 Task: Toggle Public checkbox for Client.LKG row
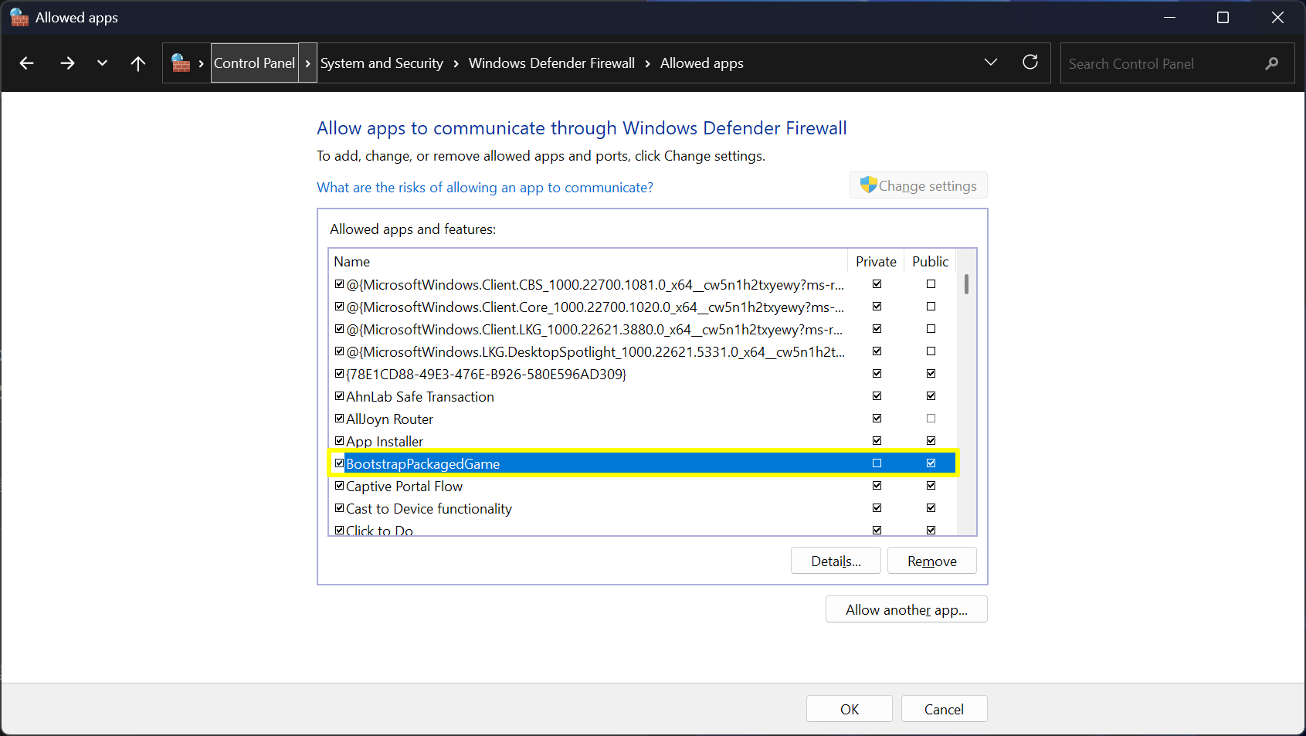931,329
